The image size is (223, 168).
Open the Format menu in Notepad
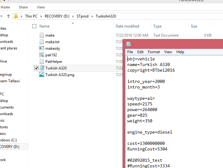tap(154, 52)
